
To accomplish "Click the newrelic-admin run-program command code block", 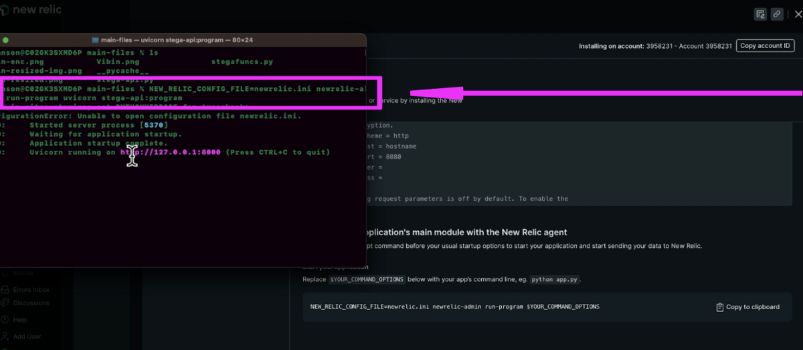I will coord(455,307).
